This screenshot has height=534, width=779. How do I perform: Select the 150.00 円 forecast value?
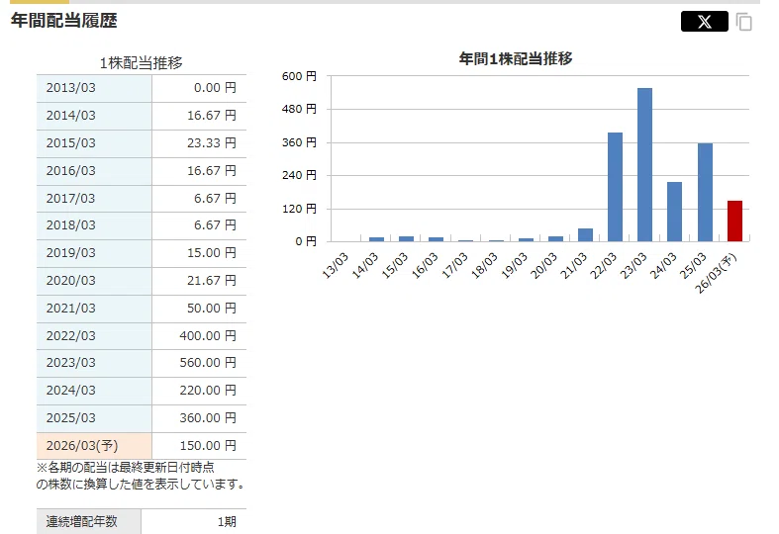click(x=199, y=446)
